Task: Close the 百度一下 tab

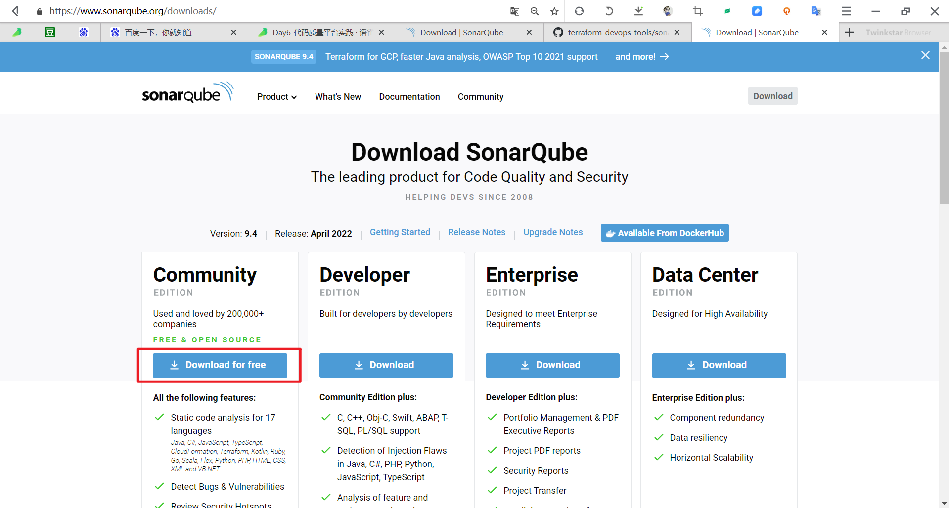Action: pos(233,32)
